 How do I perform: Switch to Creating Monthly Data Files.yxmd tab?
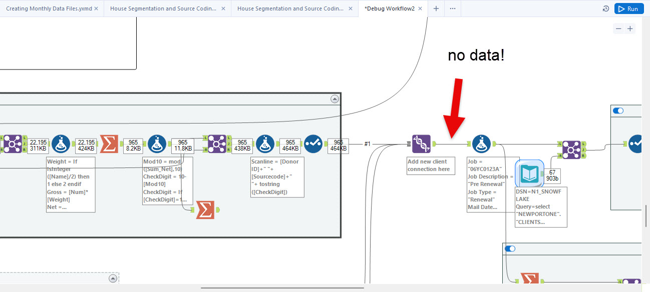[49, 8]
